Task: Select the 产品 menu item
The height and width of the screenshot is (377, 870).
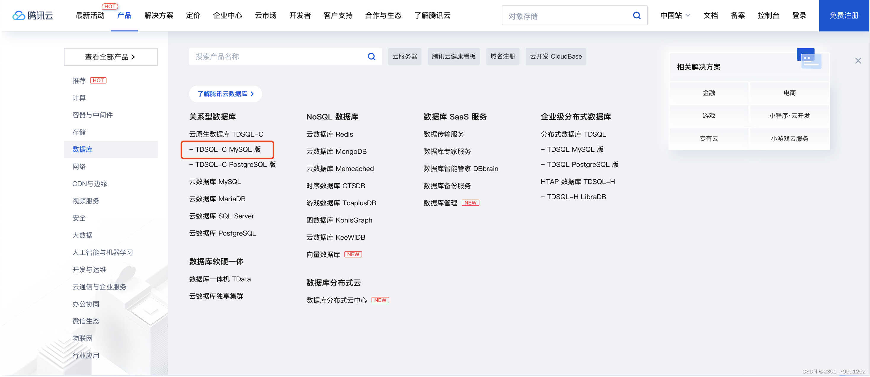Action: [124, 15]
